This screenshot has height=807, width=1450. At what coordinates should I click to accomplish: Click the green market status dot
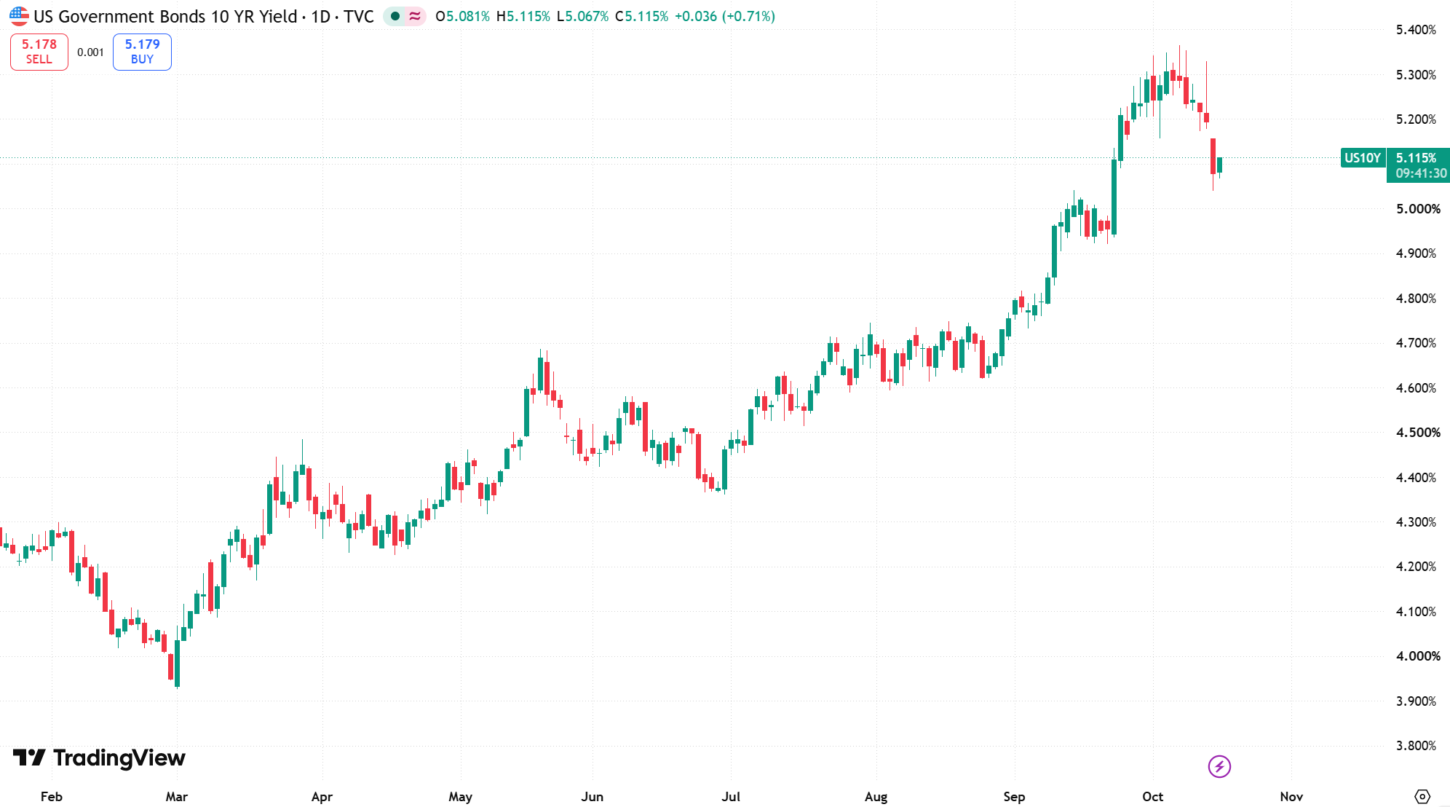(x=395, y=16)
